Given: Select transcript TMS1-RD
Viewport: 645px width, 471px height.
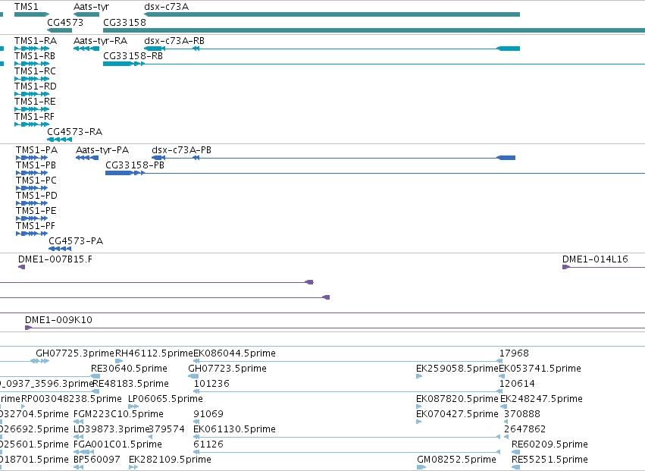Looking at the screenshot, I should pyautogui.click(x=32, y=94).
